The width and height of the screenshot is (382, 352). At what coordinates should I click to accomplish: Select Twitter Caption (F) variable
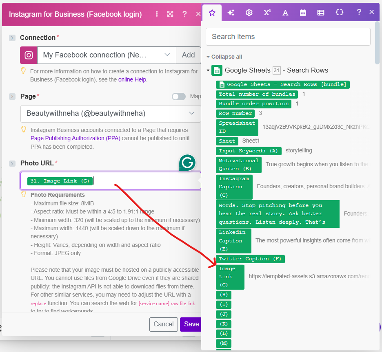pos(250,259)
